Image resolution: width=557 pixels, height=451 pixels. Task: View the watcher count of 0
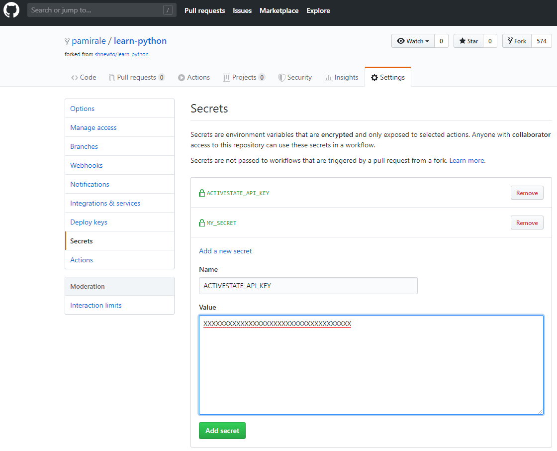(x=441, y=41)
